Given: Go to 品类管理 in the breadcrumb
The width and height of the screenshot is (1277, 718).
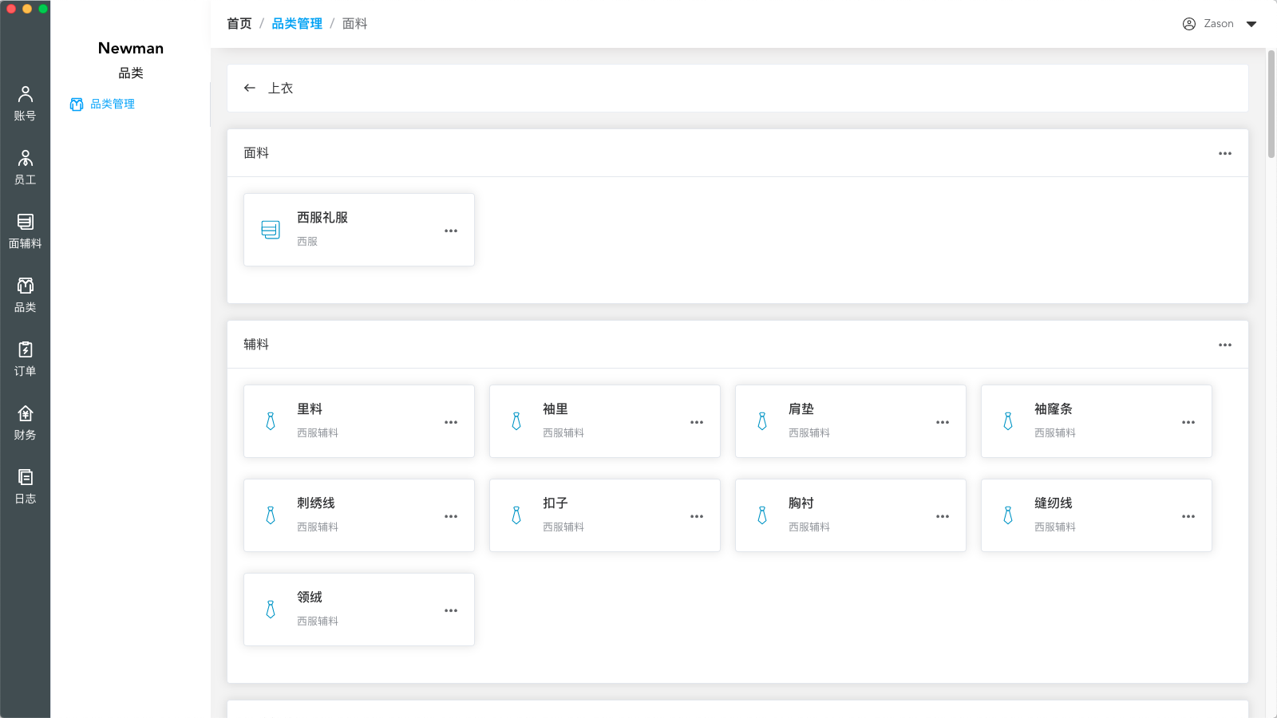Looking at the screenshot, I should point(297,24).
